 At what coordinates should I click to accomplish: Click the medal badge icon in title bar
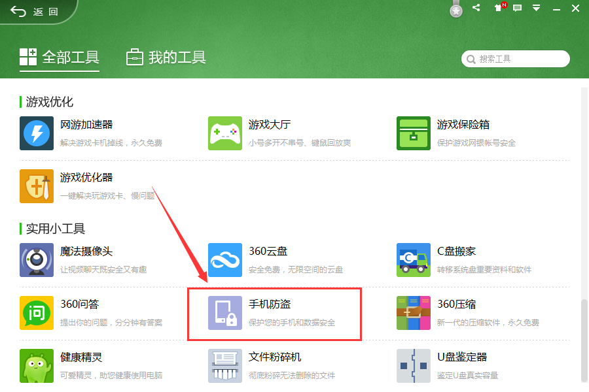coord(456,9)
